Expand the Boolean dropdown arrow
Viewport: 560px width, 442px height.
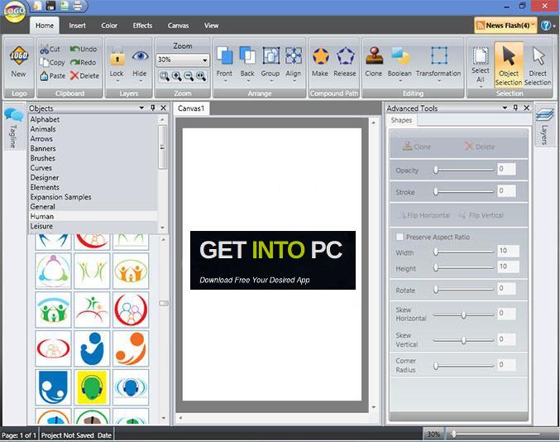coord(400,81)
